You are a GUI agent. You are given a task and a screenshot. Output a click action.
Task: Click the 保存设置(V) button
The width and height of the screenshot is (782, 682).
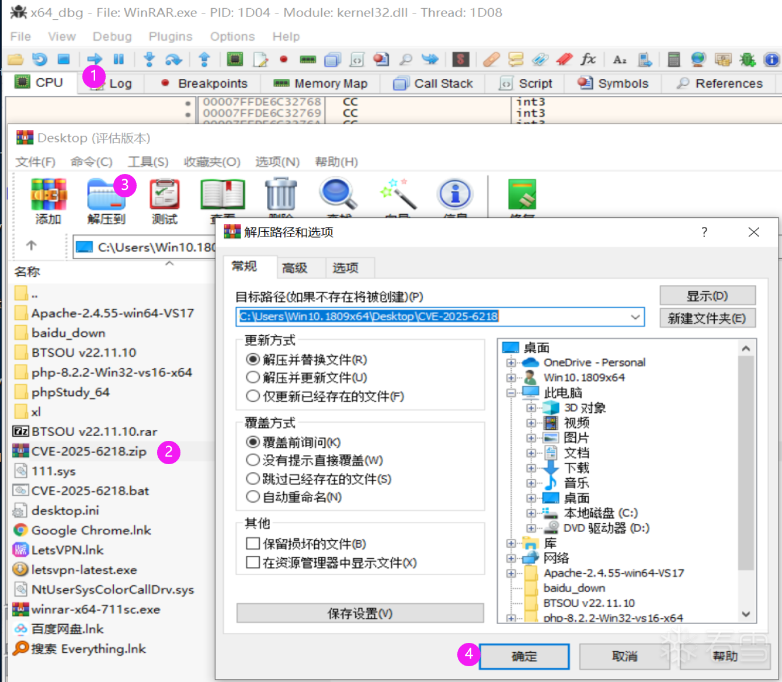(360, 613)
